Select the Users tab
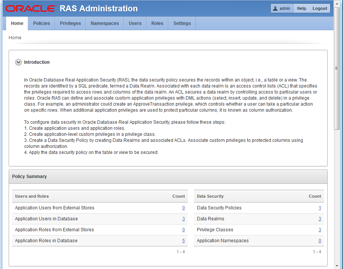The width and height of the screenshot is (343, 269). (x=135, y=23)
